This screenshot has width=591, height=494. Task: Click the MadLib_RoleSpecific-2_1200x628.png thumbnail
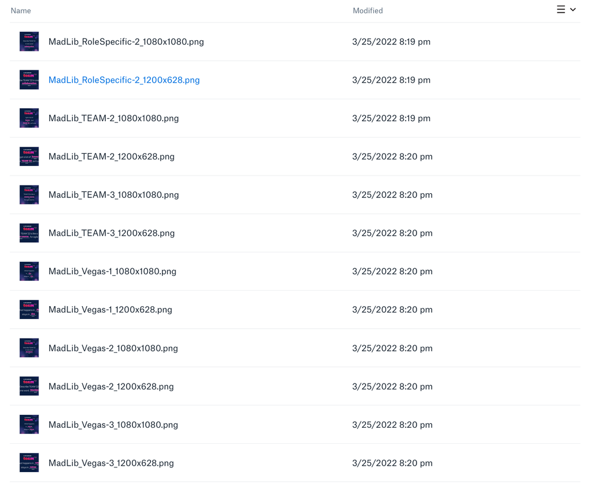click(x=28, y=80)
